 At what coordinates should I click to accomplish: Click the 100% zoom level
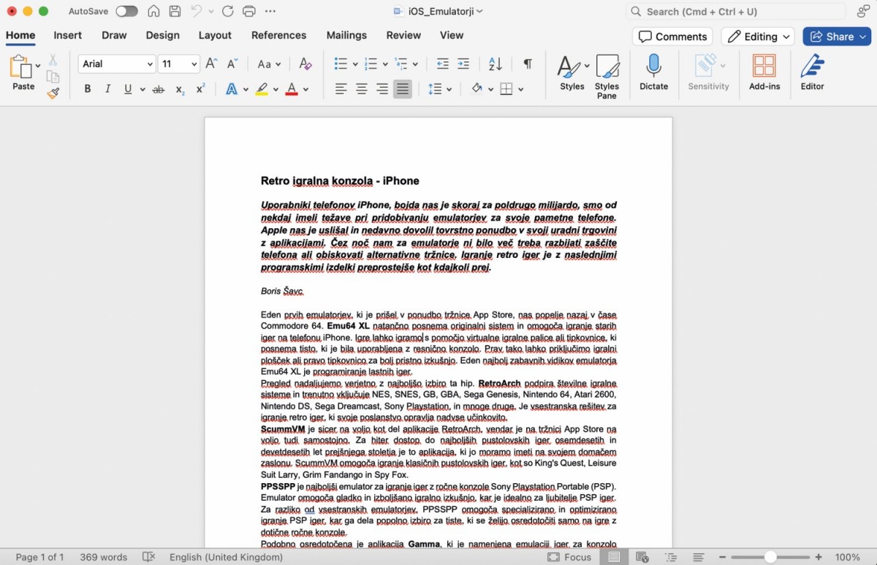pos(848,557)
